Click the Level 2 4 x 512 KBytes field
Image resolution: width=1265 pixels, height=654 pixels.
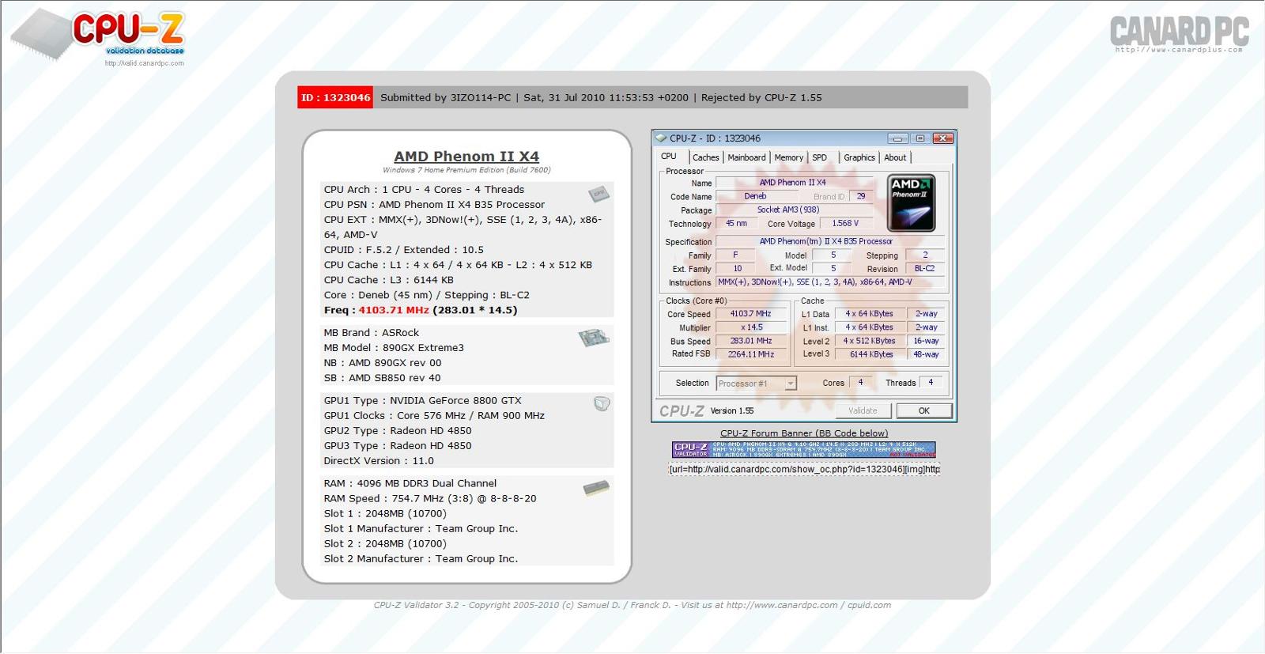point(869,341)
